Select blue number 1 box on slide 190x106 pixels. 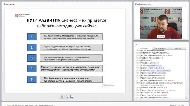(x=32, y=37)
